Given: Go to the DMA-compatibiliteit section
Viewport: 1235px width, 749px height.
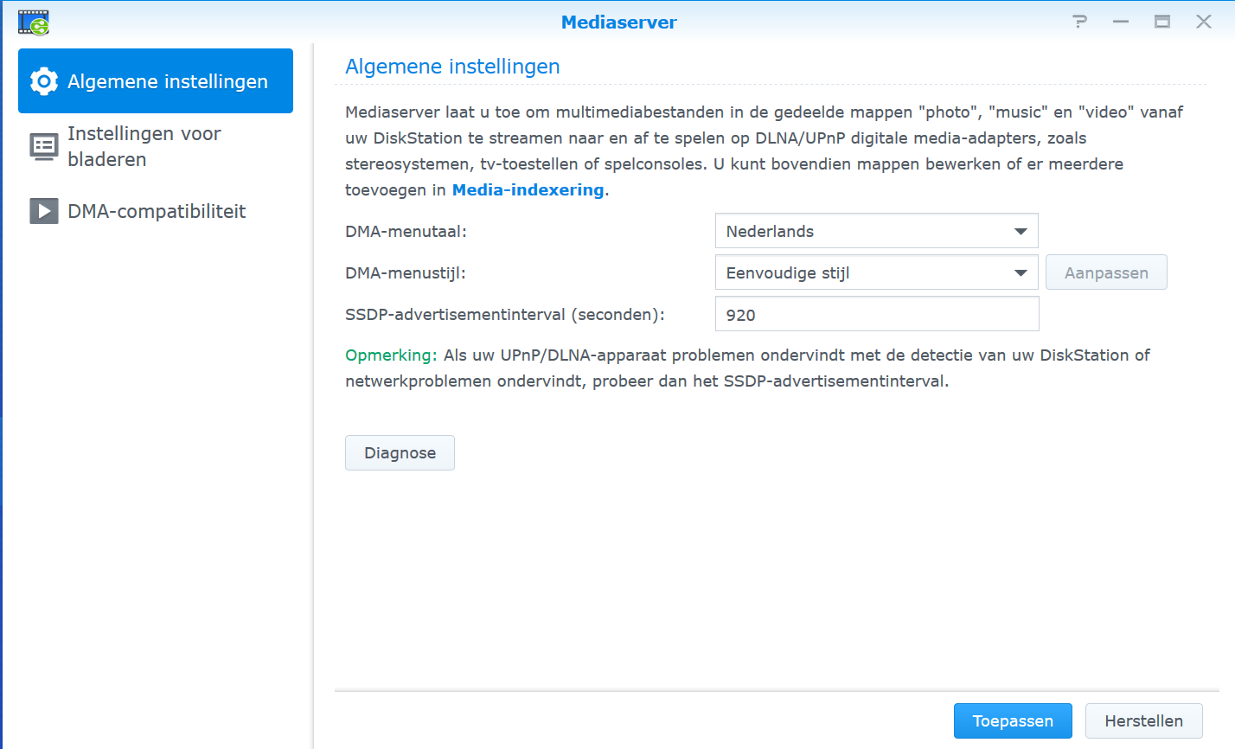Looking at the screenshot, I should (x=157, y=211).
